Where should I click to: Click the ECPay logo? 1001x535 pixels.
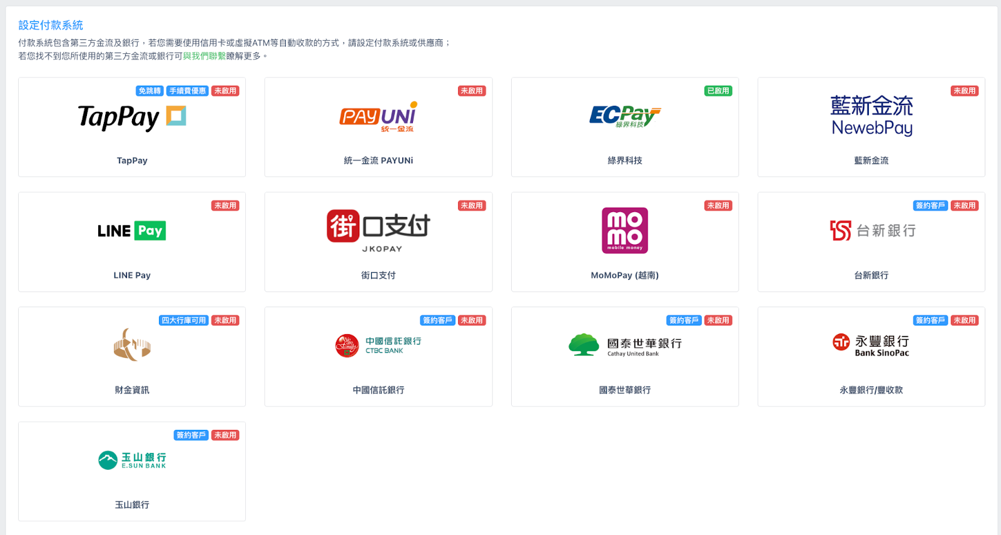[625, 116]
